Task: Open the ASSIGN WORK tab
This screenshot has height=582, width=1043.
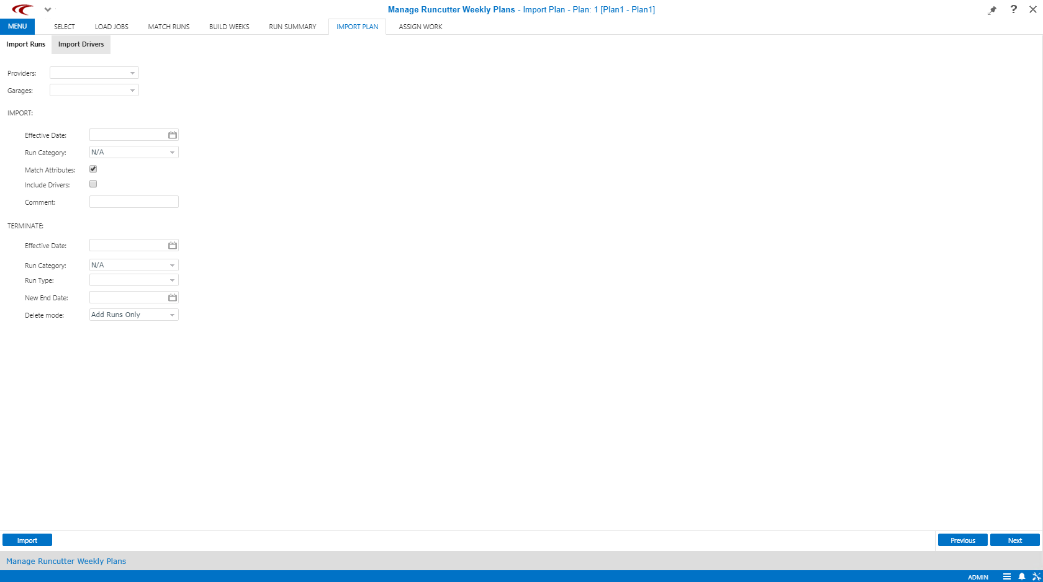Action: point(420,26)
